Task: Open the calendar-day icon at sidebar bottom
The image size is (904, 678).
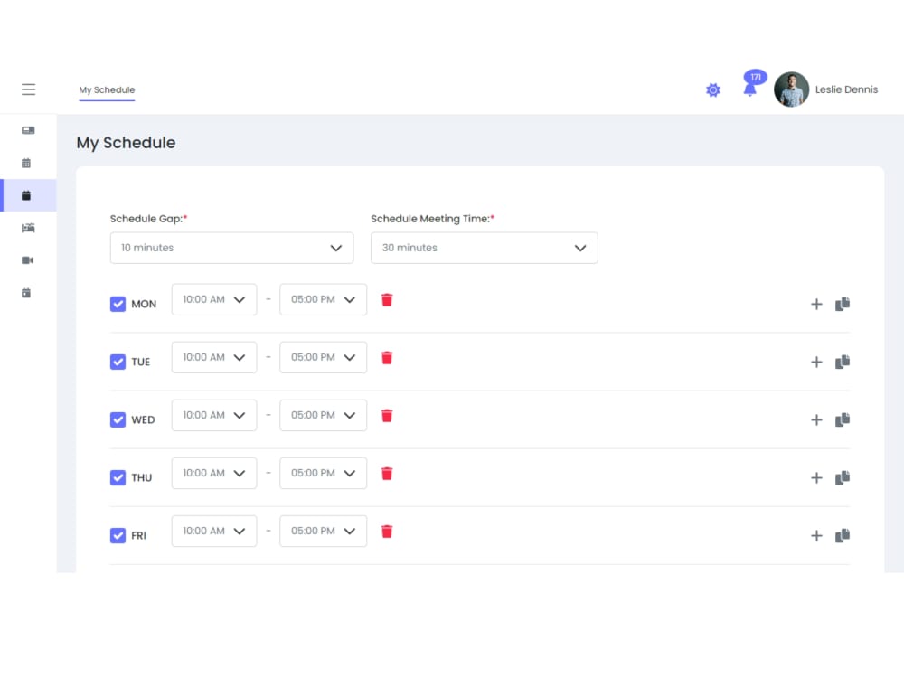Action: pos(26,293)
